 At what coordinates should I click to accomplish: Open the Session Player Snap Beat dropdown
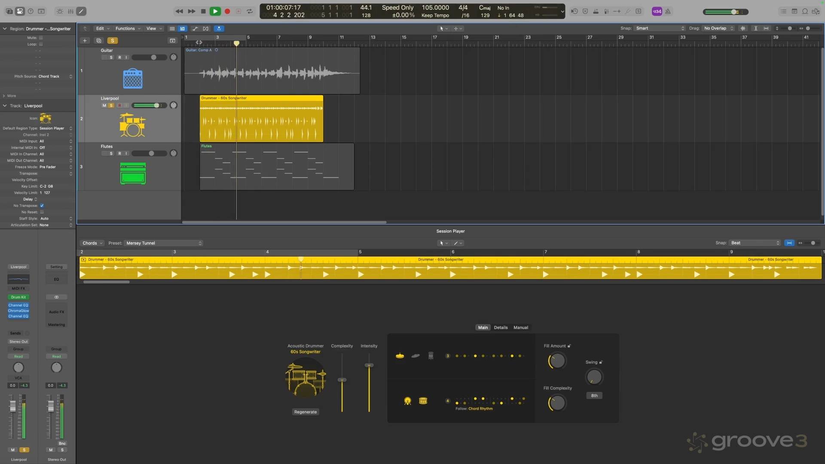(x=755, y=243)
